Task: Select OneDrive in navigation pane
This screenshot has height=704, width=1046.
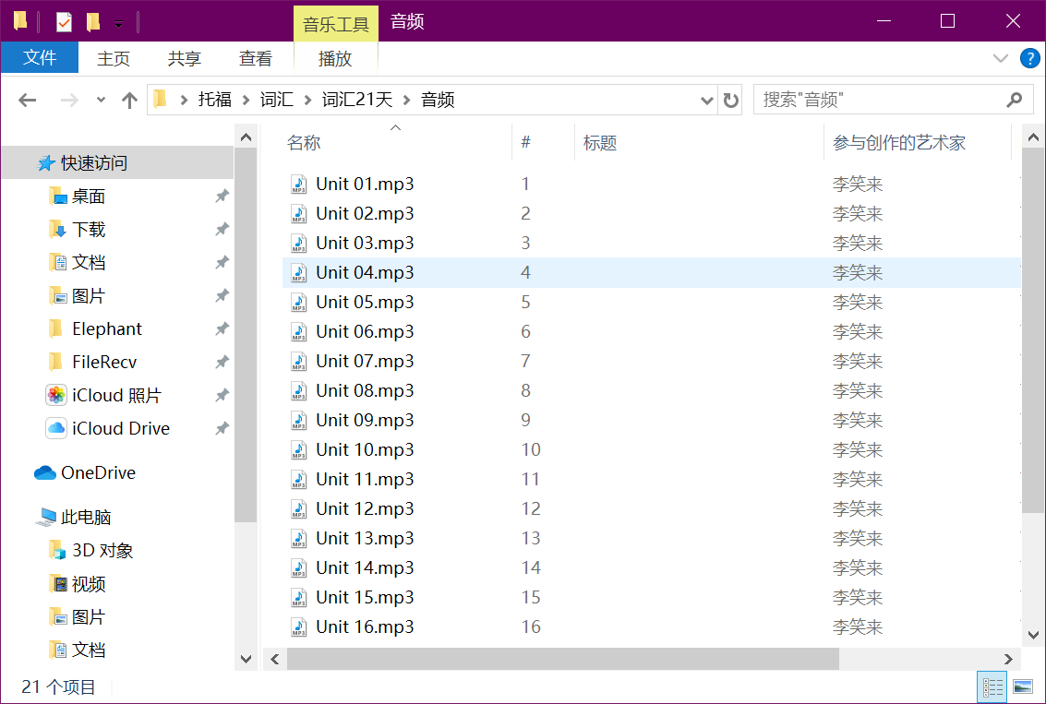Action: pos(98,472)
